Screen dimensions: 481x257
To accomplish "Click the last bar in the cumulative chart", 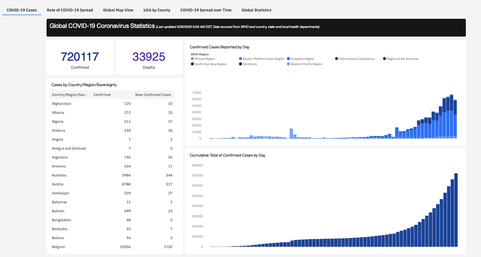I will [x=456, y=210].
